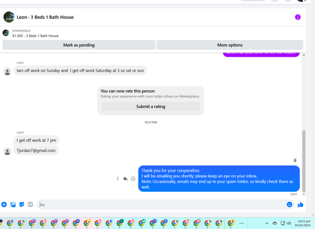Select the Tjordan7@gmail.com message
Image resolution: width=315 pixels, height=229 pixels.
(x=36, y=151)
